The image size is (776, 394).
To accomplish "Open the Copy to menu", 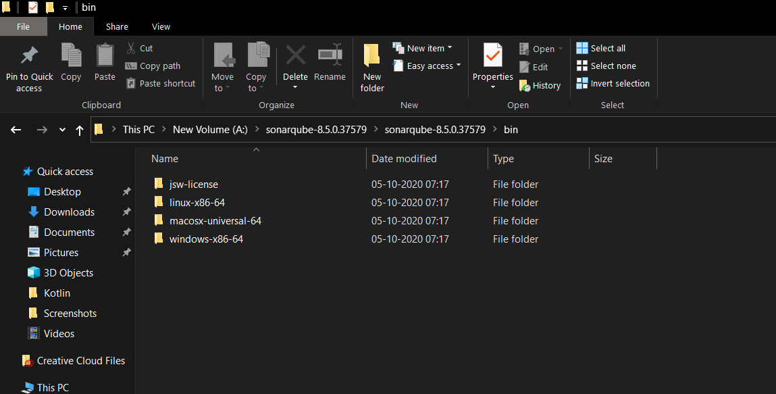I will (257, 68).
